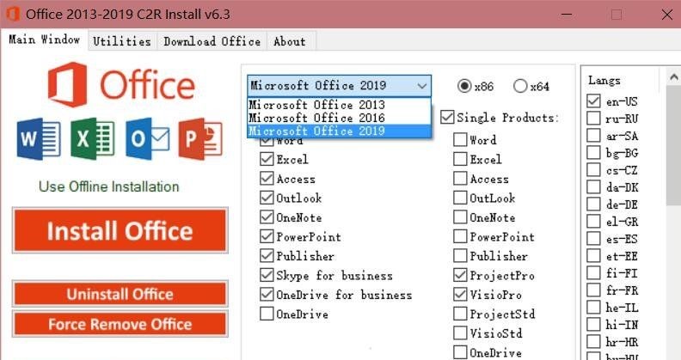Check the ar-SA language
The image size is (681, 360).
[x=593, y=136]
